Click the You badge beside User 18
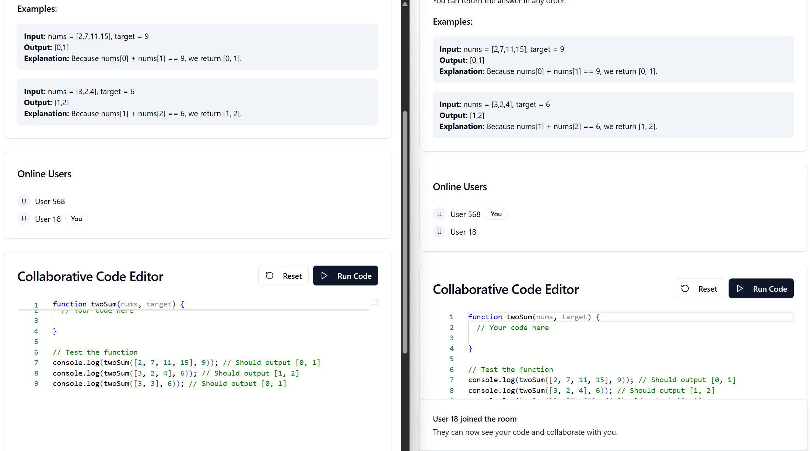 pyautogui.click(x=76, y=219)
